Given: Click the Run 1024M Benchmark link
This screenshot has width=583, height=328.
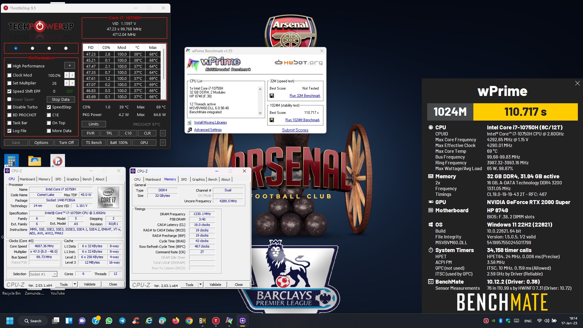Looking at the screenshot, I should [x=302, y=120].
